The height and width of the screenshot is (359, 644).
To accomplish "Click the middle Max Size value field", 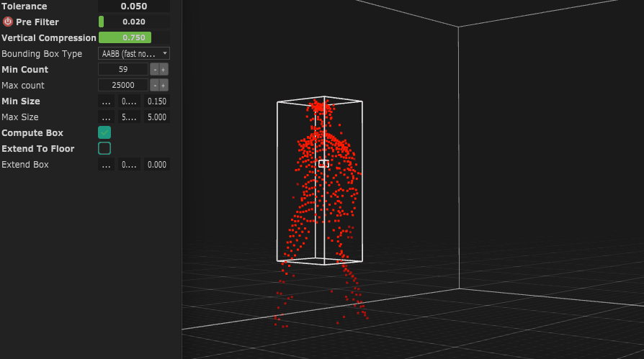I will click(130, 117).
